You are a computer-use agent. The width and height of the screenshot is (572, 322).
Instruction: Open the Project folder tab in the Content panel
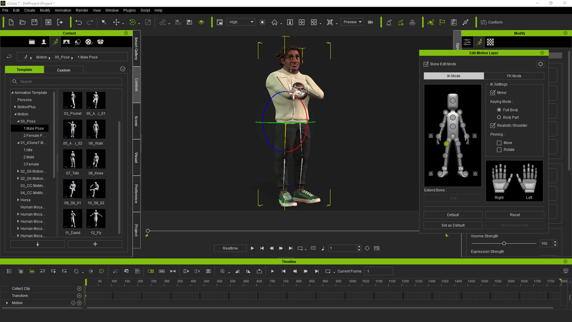point(32,42)
